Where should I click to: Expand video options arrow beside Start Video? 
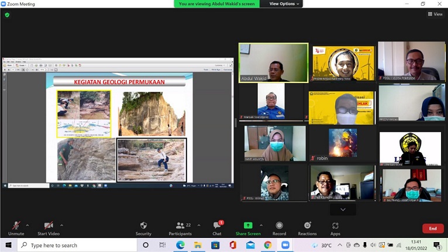62,226
